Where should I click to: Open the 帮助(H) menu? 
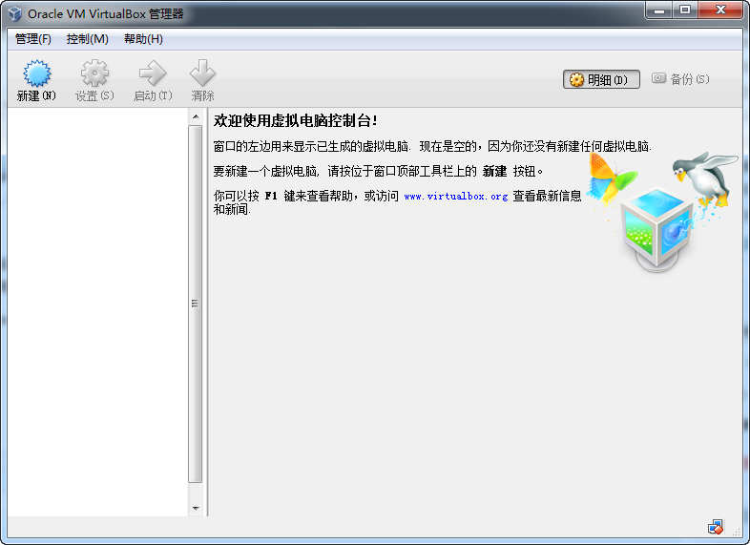pos(143,39)
